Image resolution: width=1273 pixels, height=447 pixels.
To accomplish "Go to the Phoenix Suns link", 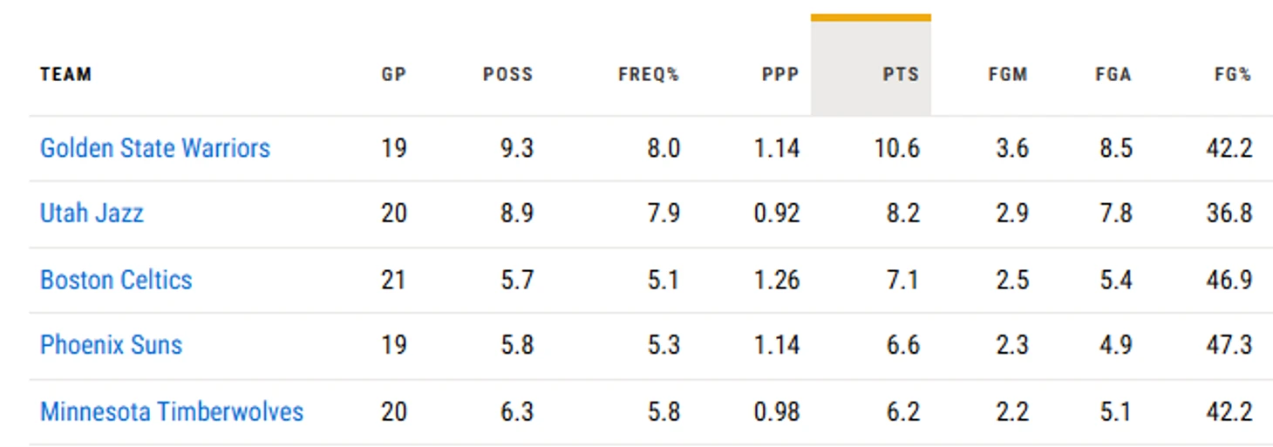I will click(x=111, y=345).
